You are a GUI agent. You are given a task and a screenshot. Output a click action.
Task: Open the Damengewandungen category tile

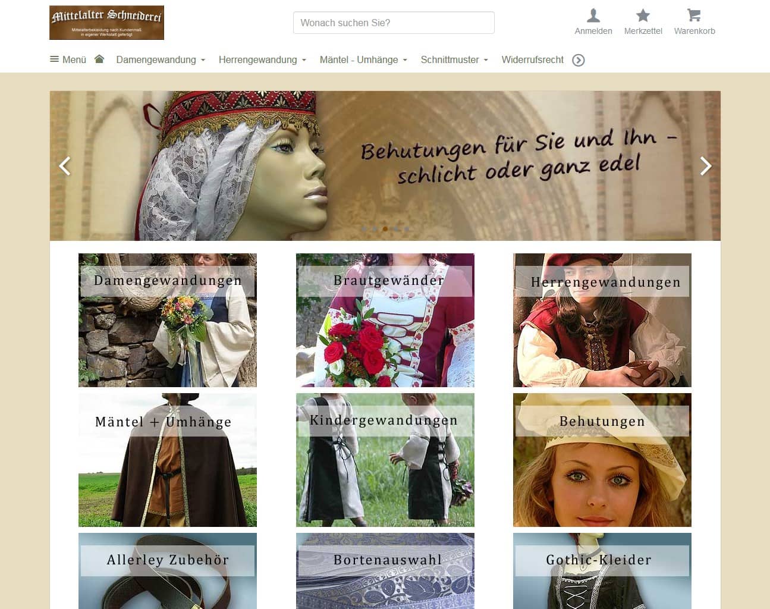[x=168, y=320]
